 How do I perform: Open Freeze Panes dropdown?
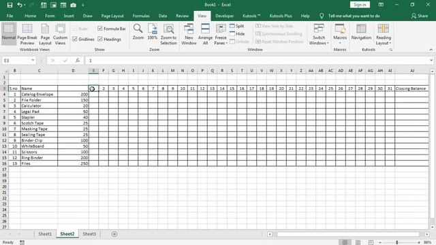(x=221, y=34)
